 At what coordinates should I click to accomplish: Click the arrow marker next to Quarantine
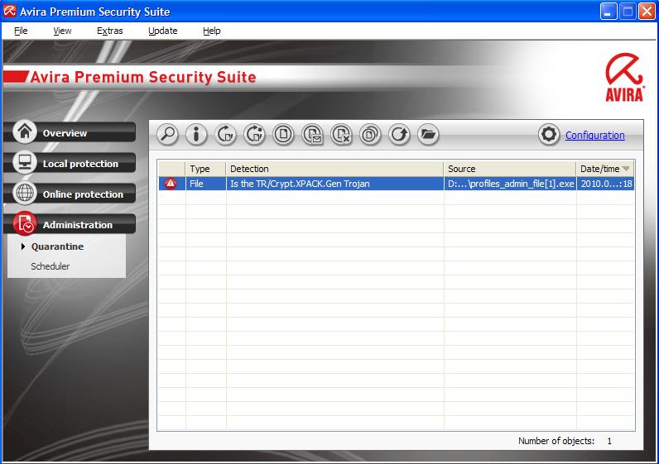coord(23,246)
